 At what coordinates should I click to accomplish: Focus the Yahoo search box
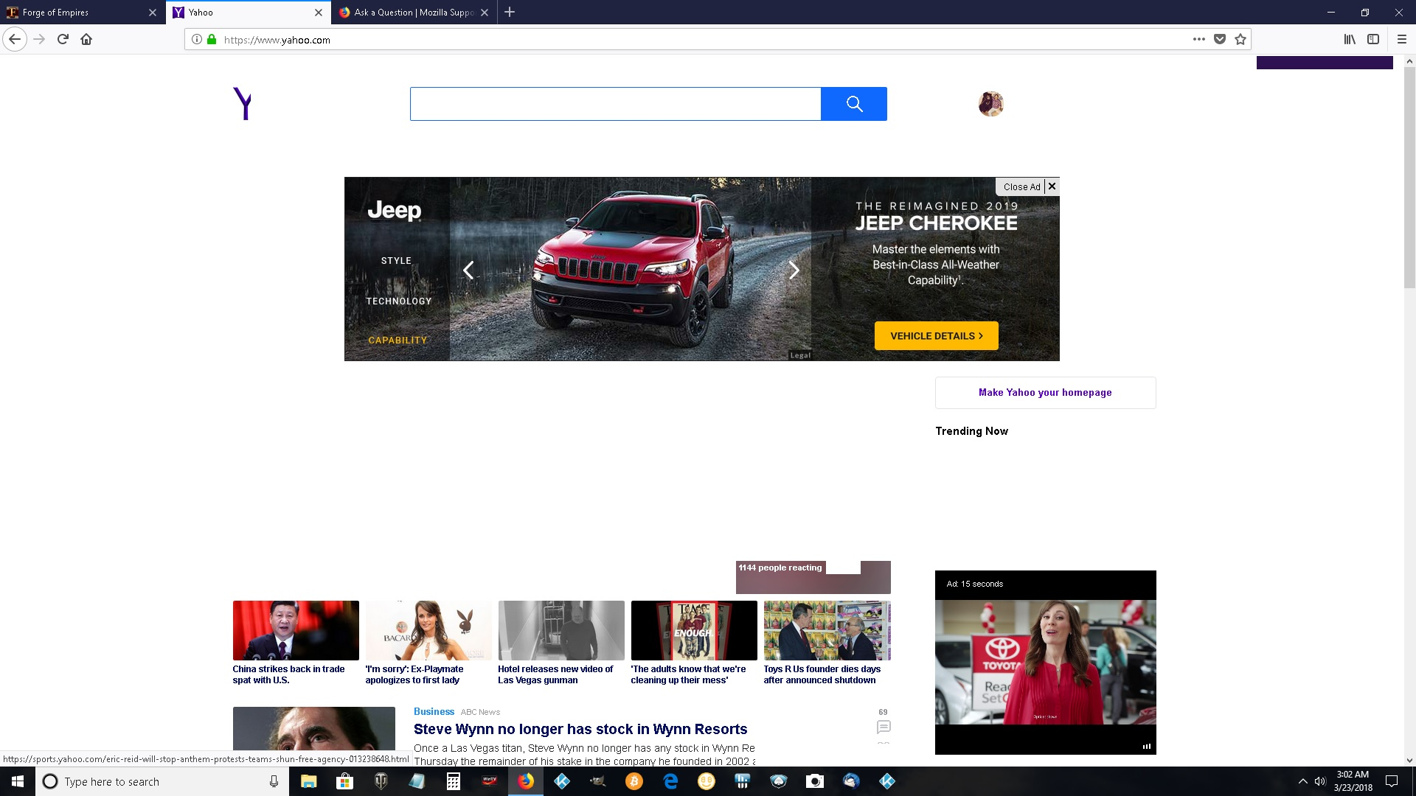tap(615, 104)
